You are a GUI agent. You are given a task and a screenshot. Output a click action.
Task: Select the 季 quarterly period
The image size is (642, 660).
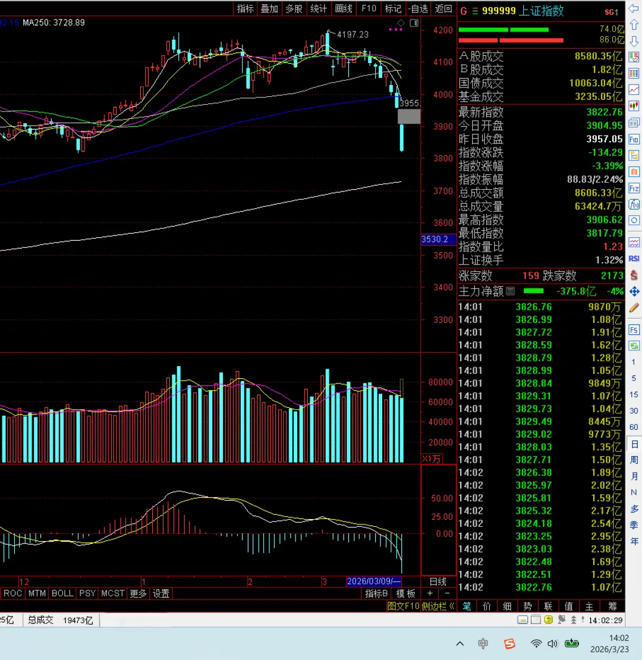click(x=634, y=525)
